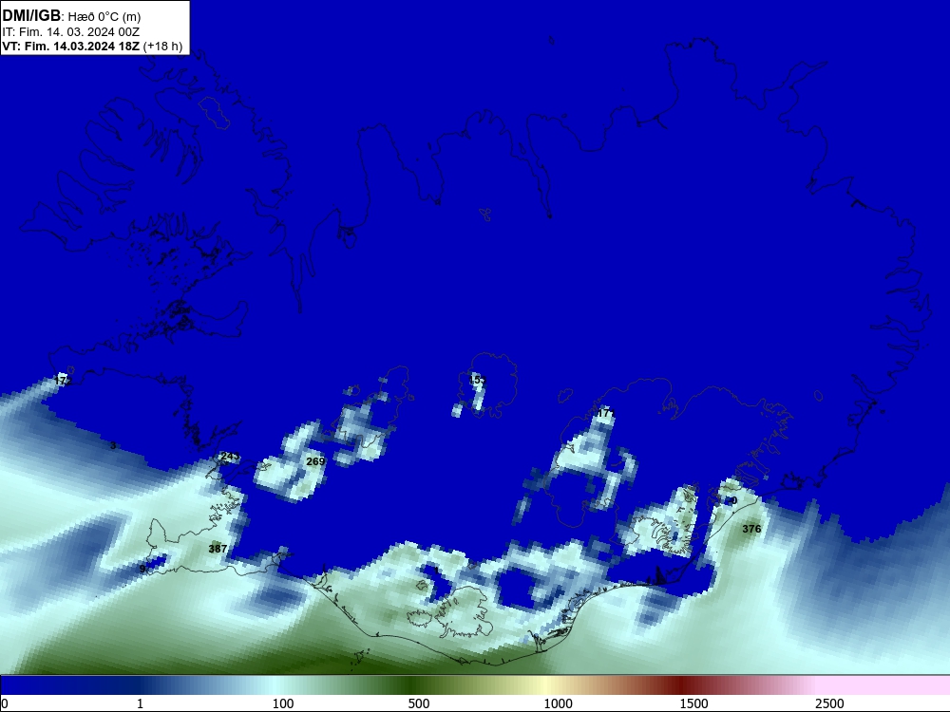This screenshot has width=950, height=712.
Task: Click the '500' legend scale label
Action: click(419, 703)
